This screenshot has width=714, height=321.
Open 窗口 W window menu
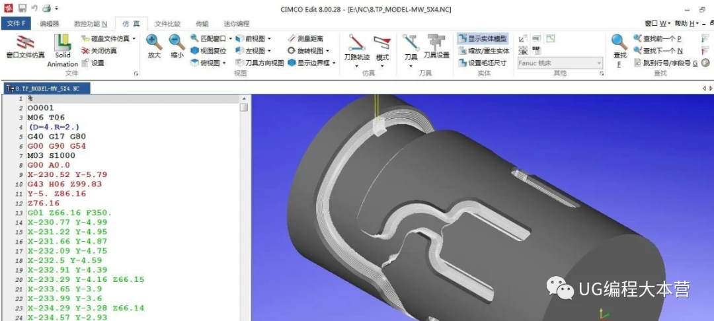(658, 24)
